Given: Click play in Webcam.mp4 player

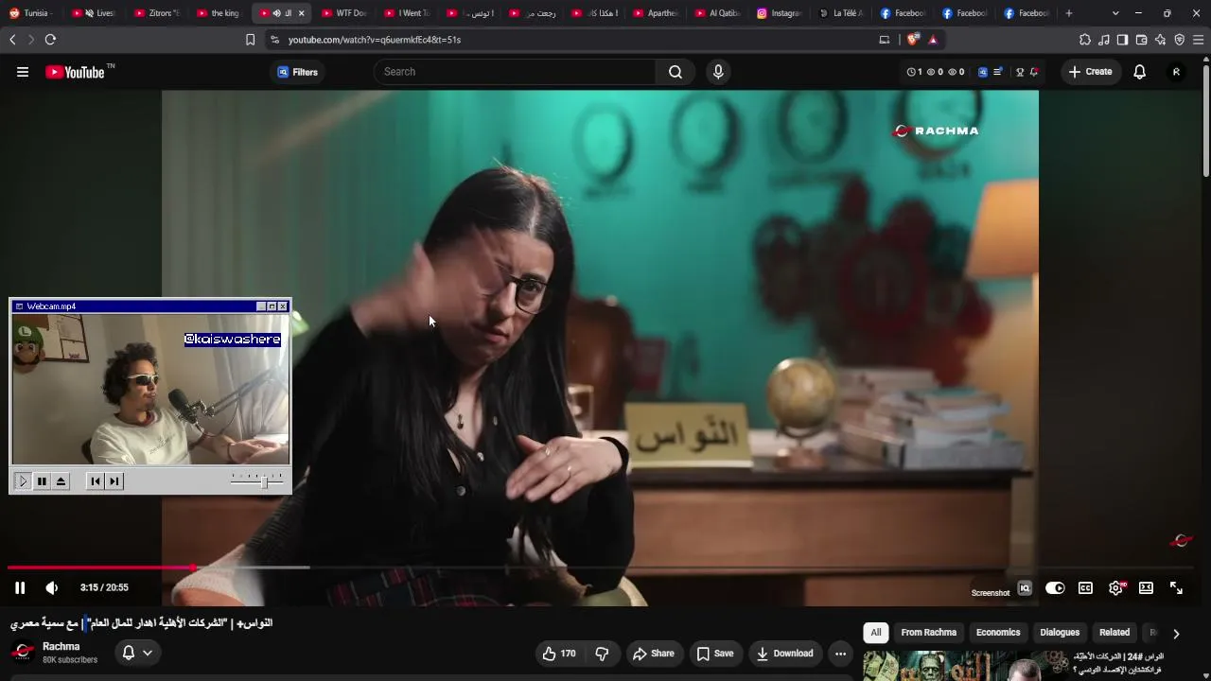Looking at the screenshot, I should click(23, 481).
